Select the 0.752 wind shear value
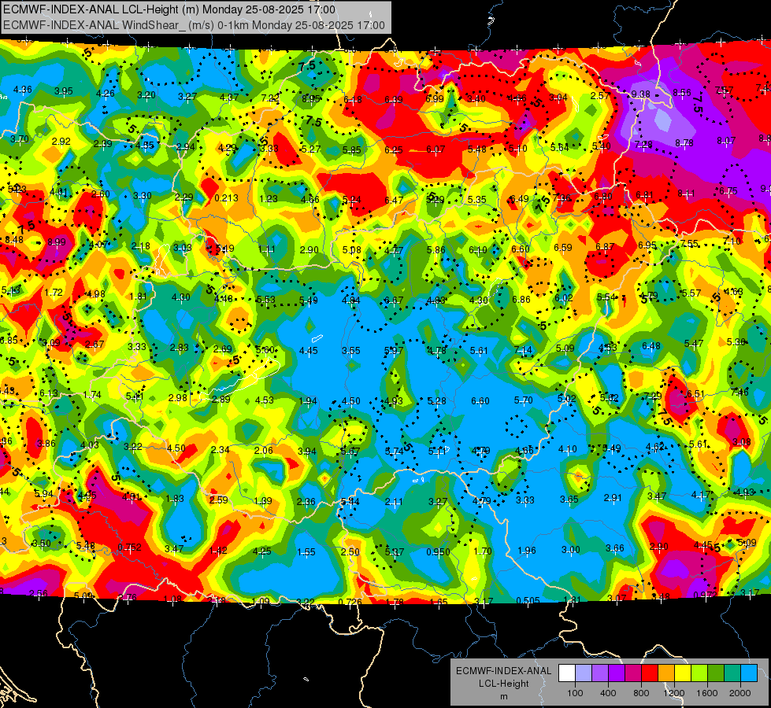Viewport: 771px width, 708px height. [x=129, y=547]
